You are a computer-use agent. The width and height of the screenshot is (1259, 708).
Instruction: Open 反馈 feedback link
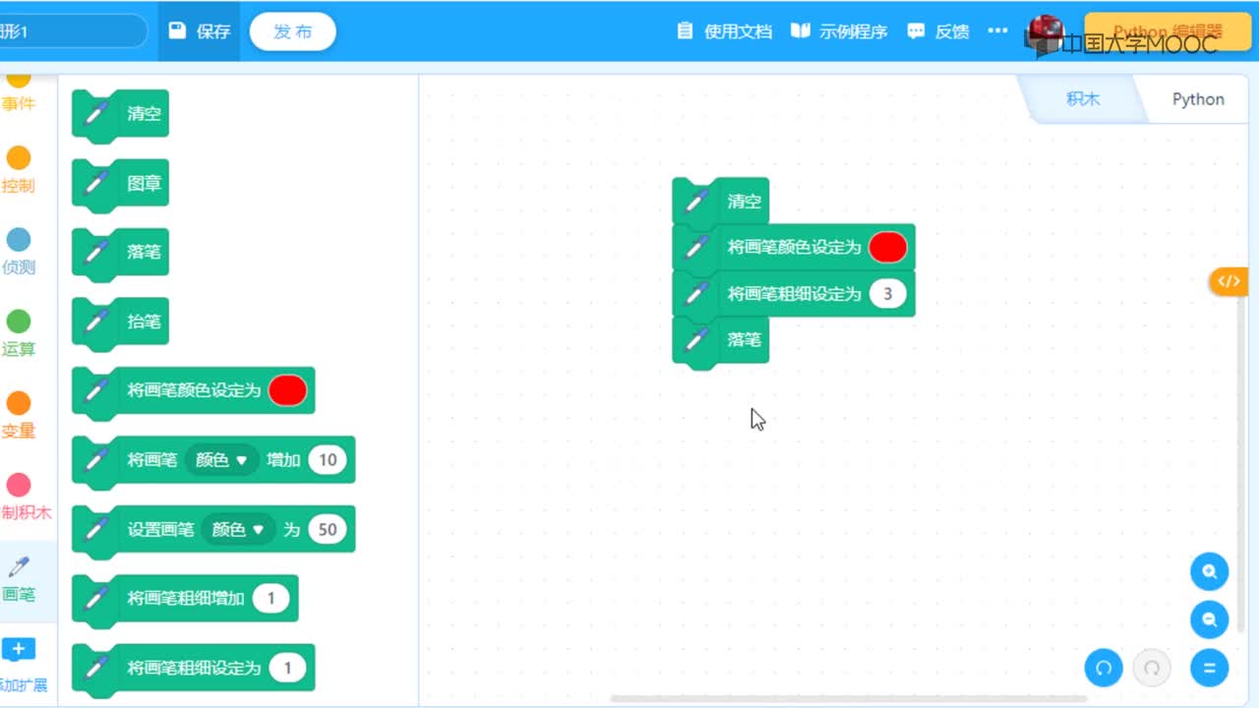tap(938, 31)
